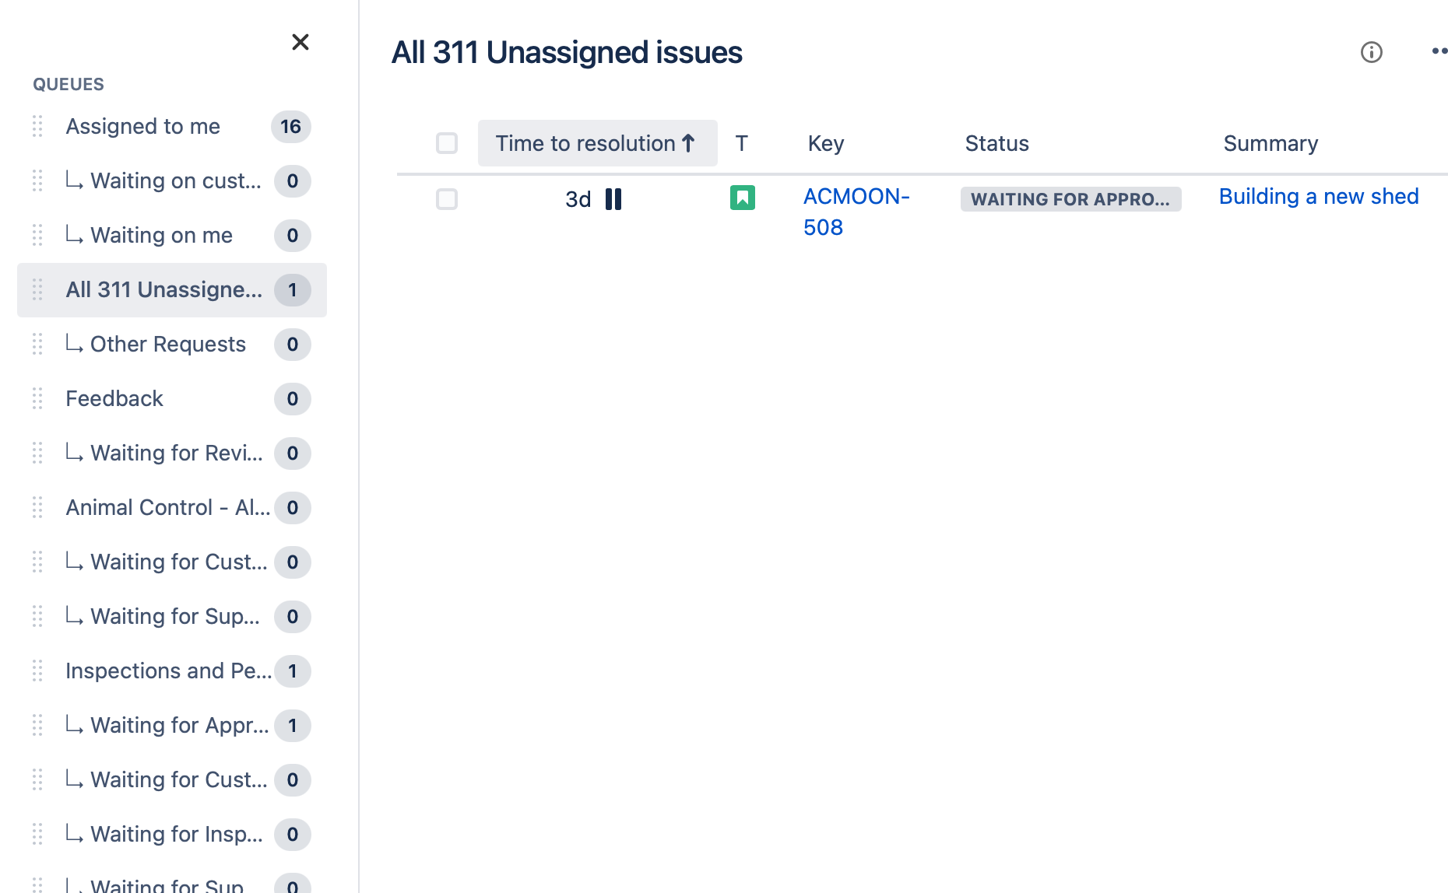Image resolution: width=1448 pixels, height=893 pixels.
Task: Close the queues sidebar panel
Action: pos(300,42)
